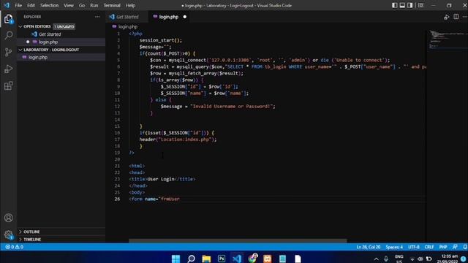Split the editor to the right
Viewport: 468px width, 263px height.
point(456,17)
